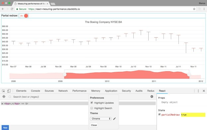Toggle the Partial redraw switch
The height and width of the screenshot is (130, 207).
coord(24,16)
